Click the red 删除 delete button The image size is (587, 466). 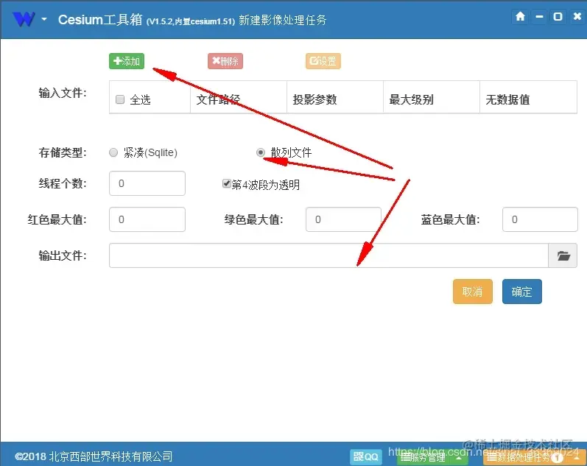[x=225, y=61]
